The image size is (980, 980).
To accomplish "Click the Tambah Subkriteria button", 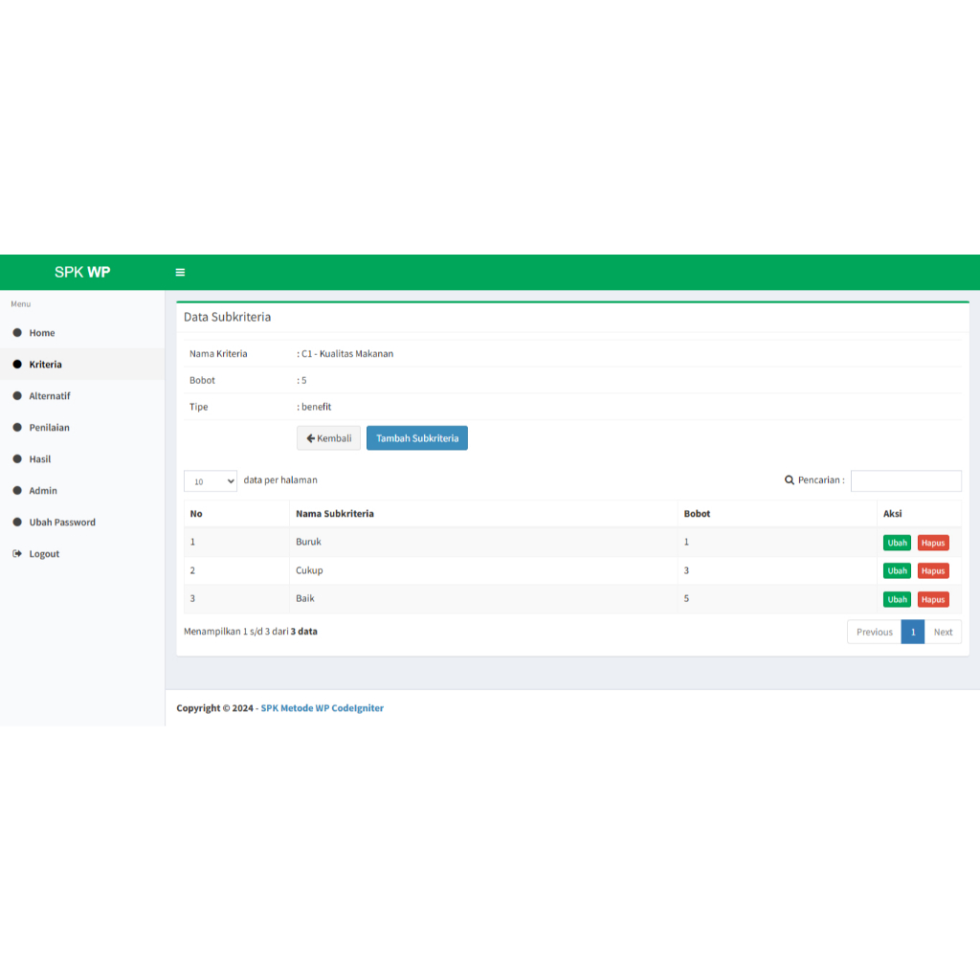I will (416, 438).
